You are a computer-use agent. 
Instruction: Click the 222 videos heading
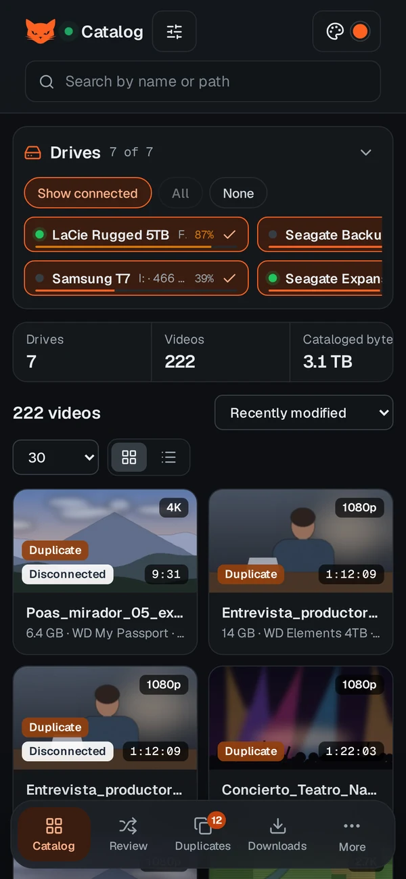57,413
